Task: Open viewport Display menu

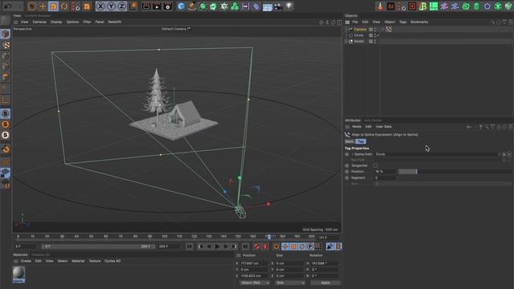Action: click(56, 22)
